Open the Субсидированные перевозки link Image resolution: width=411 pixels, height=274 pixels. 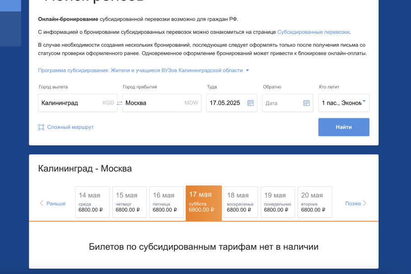point(313,32)
